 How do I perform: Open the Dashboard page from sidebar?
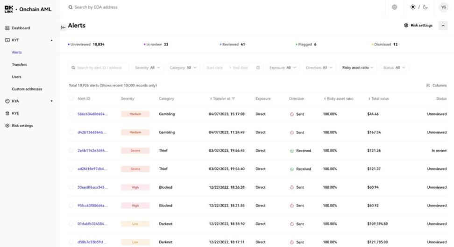tap(21, 28)
